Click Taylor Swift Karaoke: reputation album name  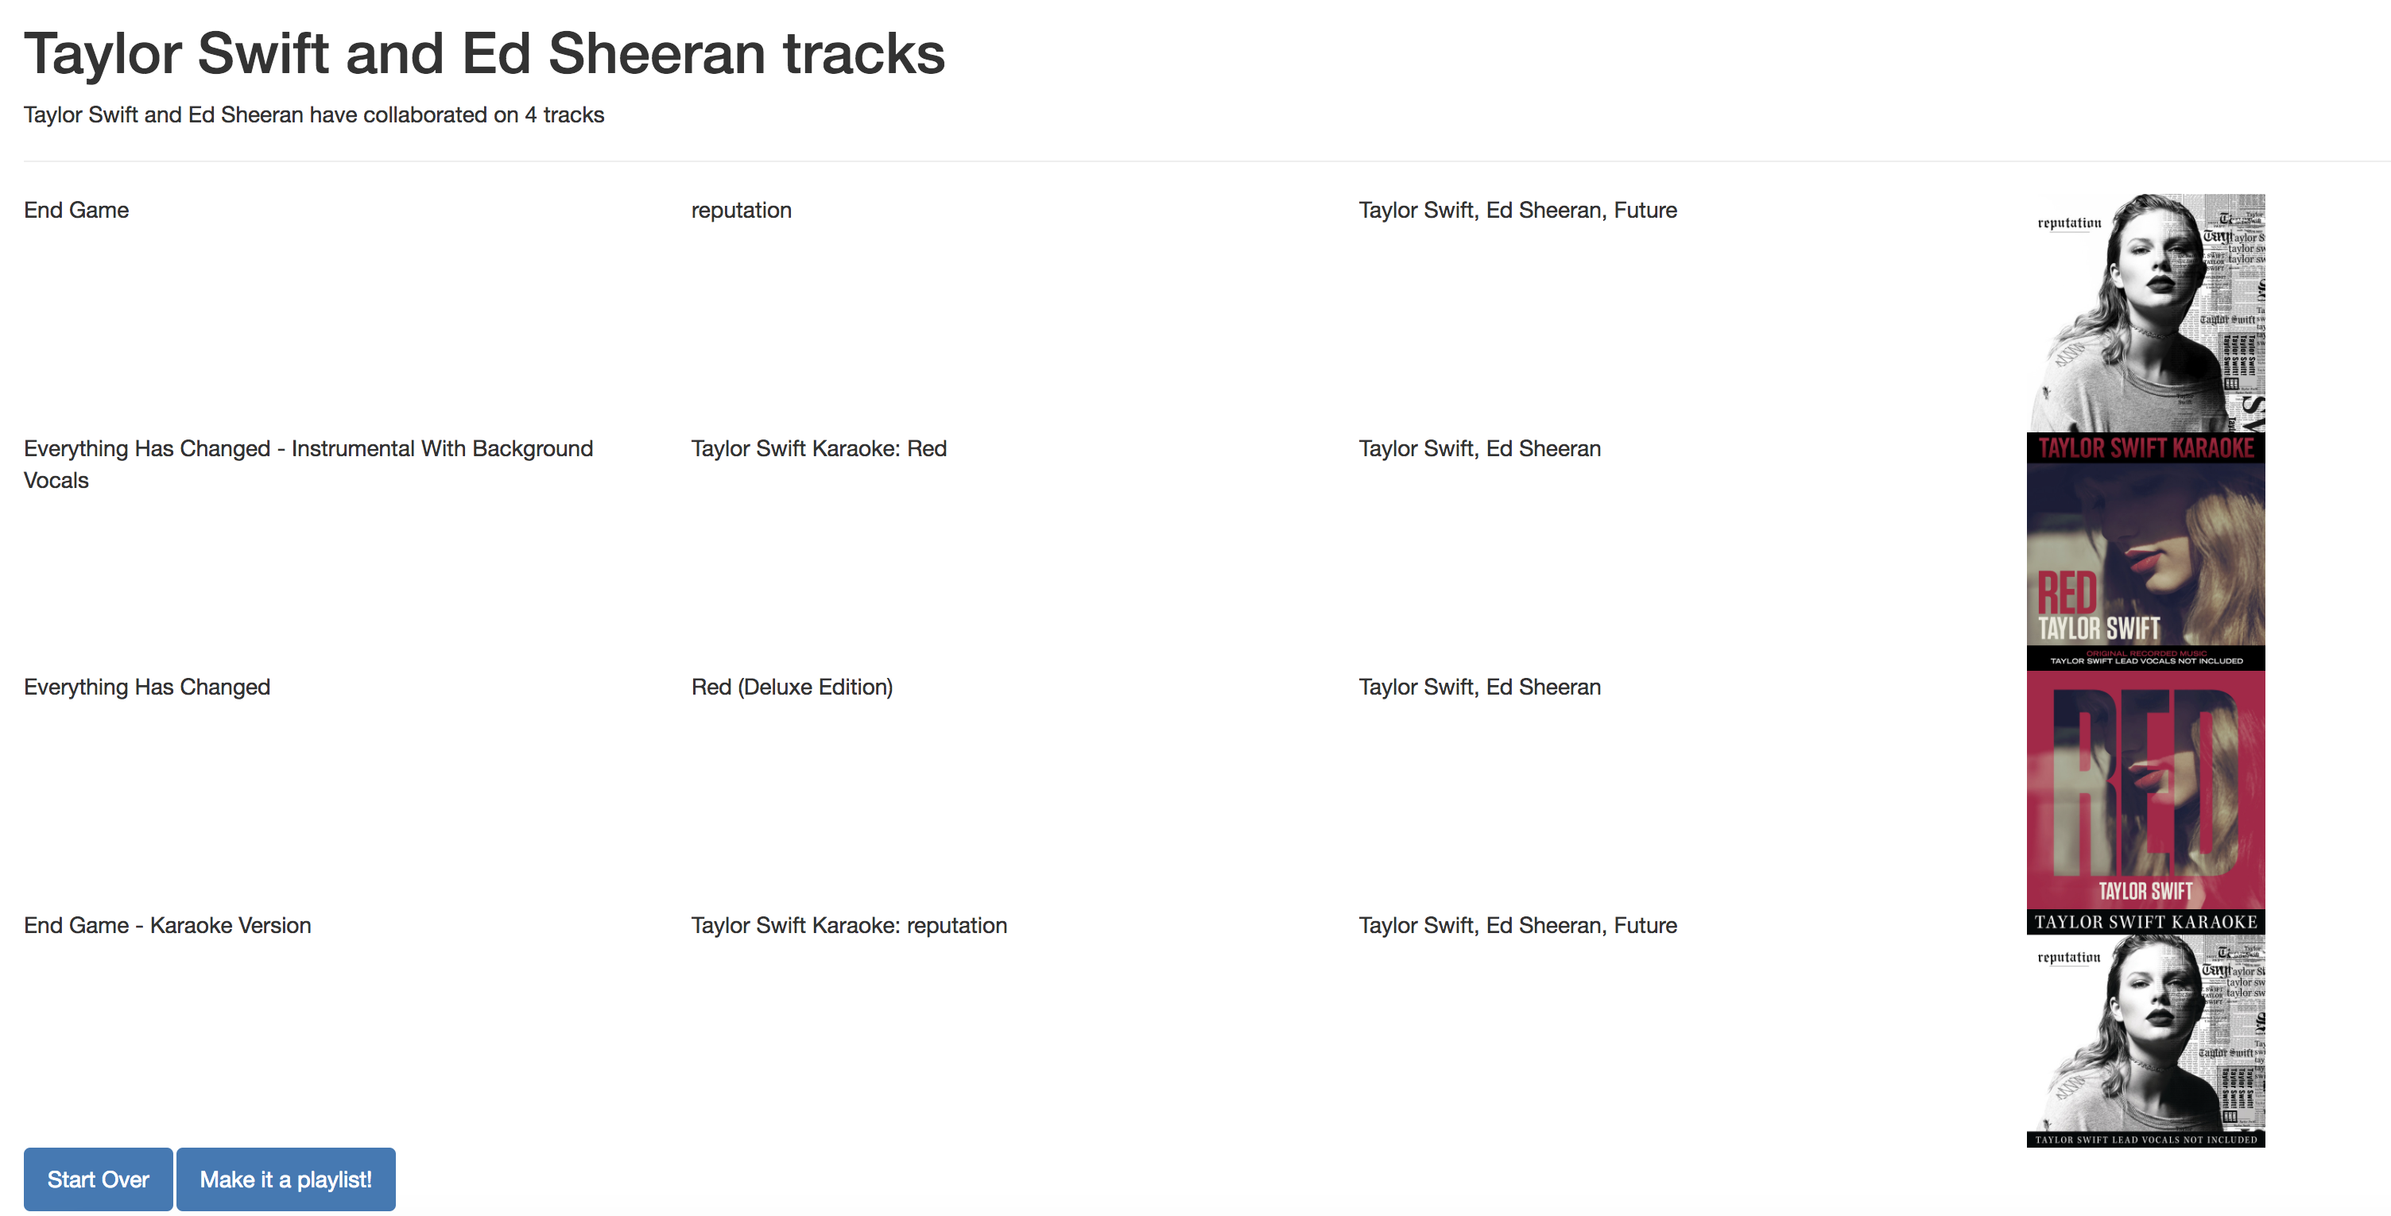click(x=848, y=925)
